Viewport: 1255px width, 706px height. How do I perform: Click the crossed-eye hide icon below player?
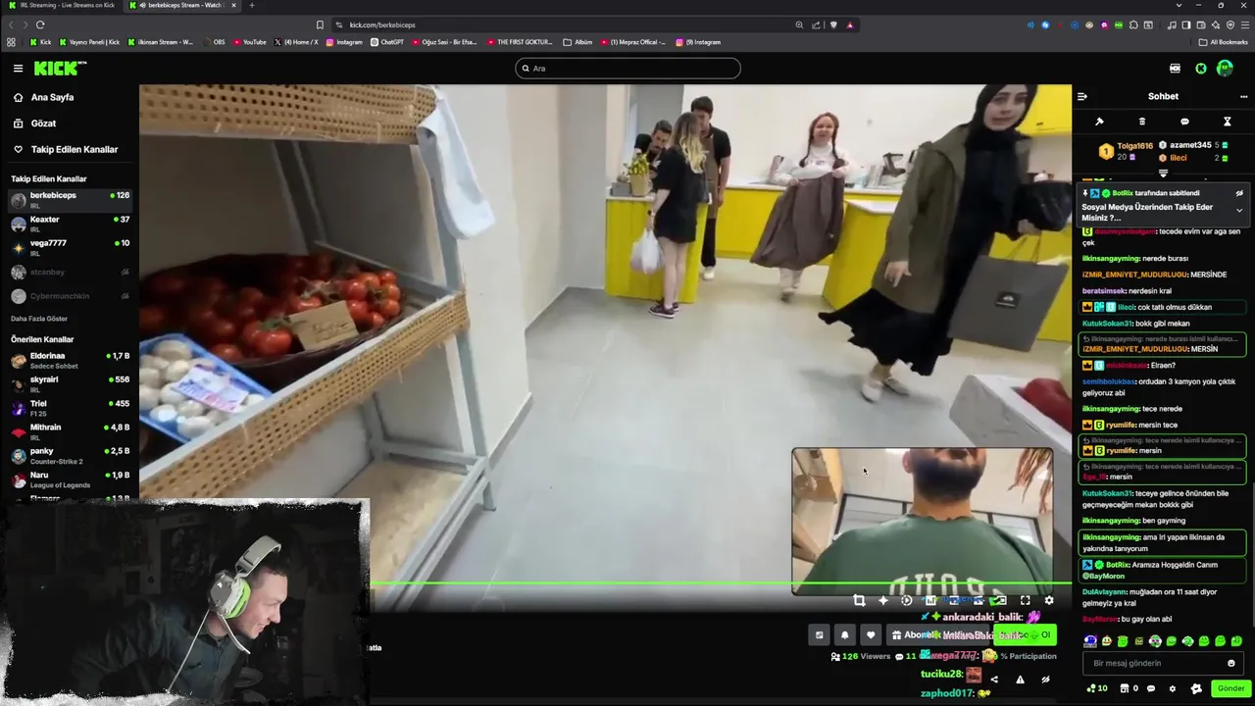click(x=1045, y=679)
